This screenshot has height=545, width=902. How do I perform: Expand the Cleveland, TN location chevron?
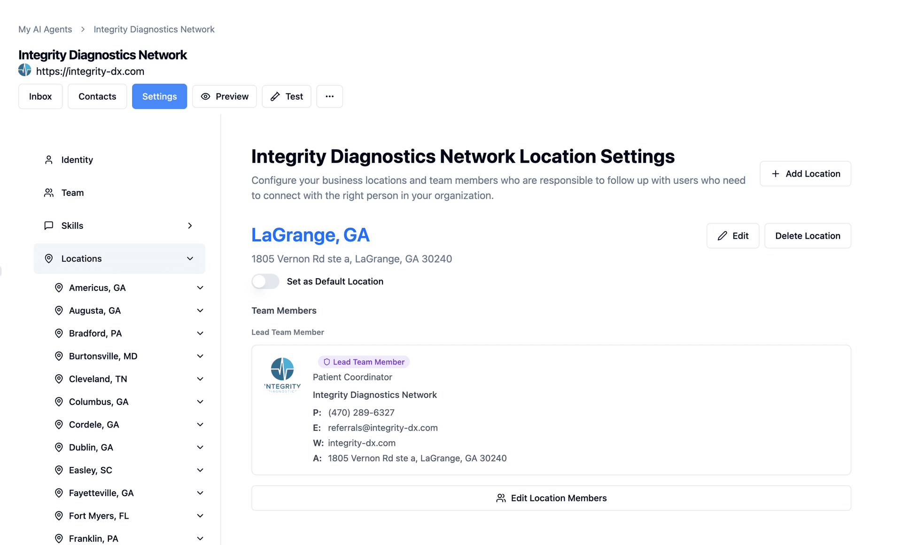click(x=200, y=379)
